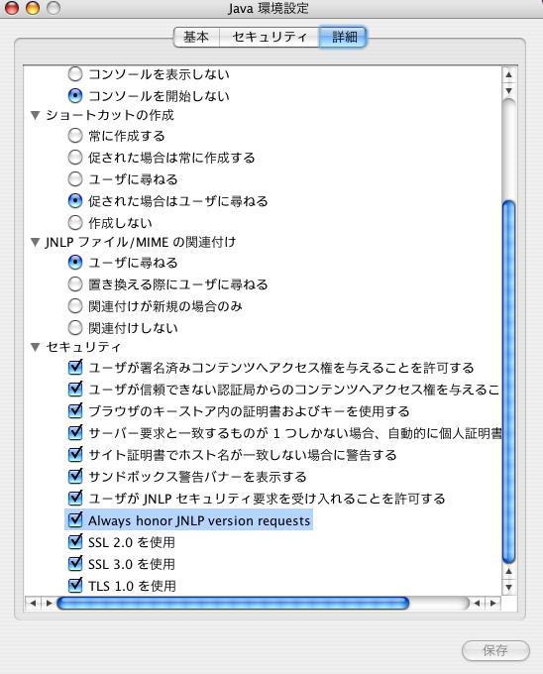This screenshot has width=543, height=674.
Task: Disable サンドボックス警告バナーを表示する checkbox
Action: pos(75,477)
